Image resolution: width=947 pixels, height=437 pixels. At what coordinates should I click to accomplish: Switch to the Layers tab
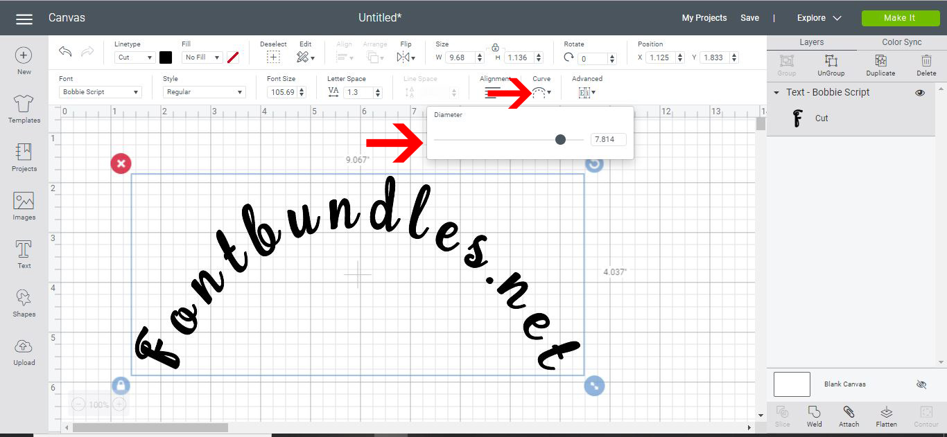(x=812, y=42)
